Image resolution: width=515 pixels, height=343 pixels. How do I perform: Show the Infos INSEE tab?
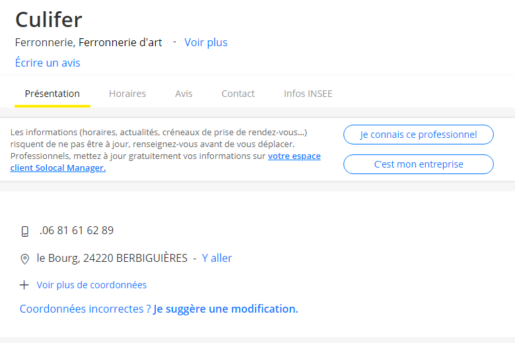coord(308,94)
